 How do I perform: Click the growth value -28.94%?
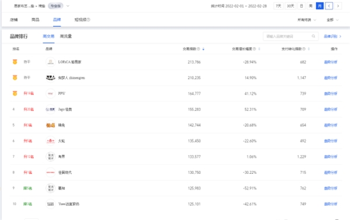pyautogui.click(x=250, y=62)
